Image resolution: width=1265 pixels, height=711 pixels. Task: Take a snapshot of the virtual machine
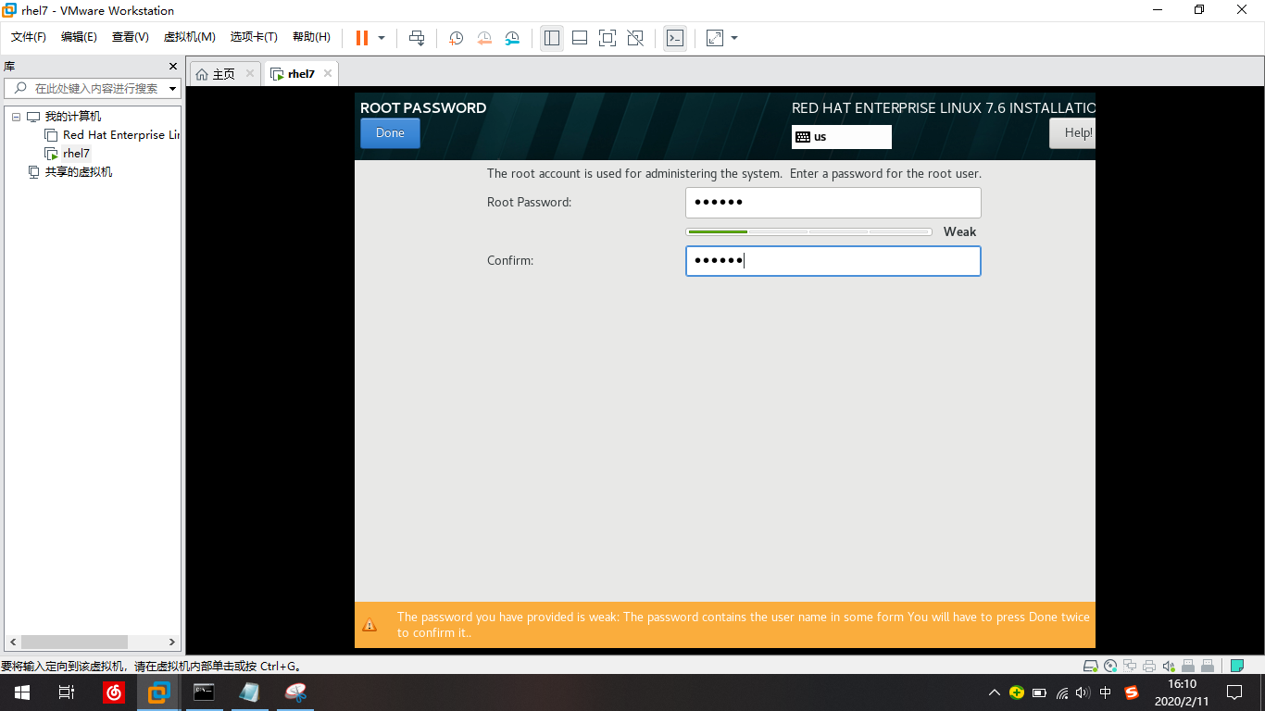(457, 38)
